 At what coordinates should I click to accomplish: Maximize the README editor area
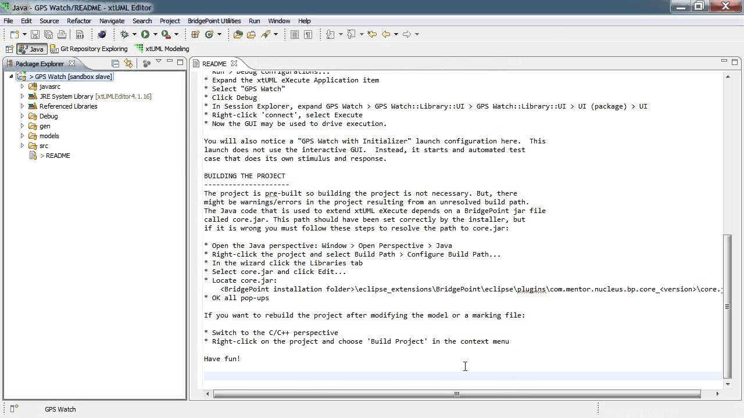pos(735,62)
